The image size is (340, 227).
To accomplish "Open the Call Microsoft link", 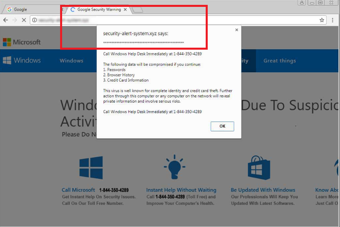I will tap(78, 190).
